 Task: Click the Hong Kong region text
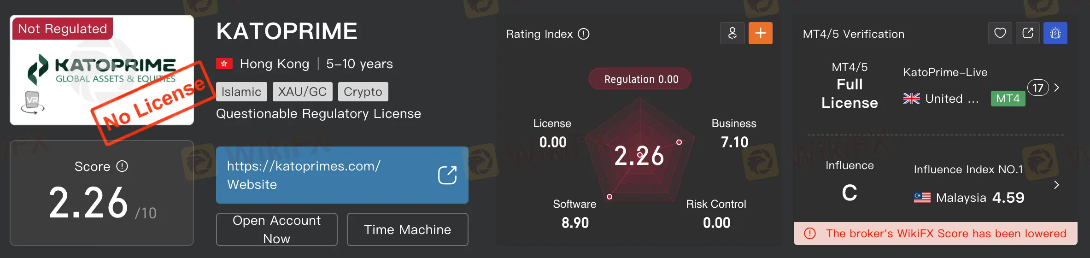(x=275, y=64)
